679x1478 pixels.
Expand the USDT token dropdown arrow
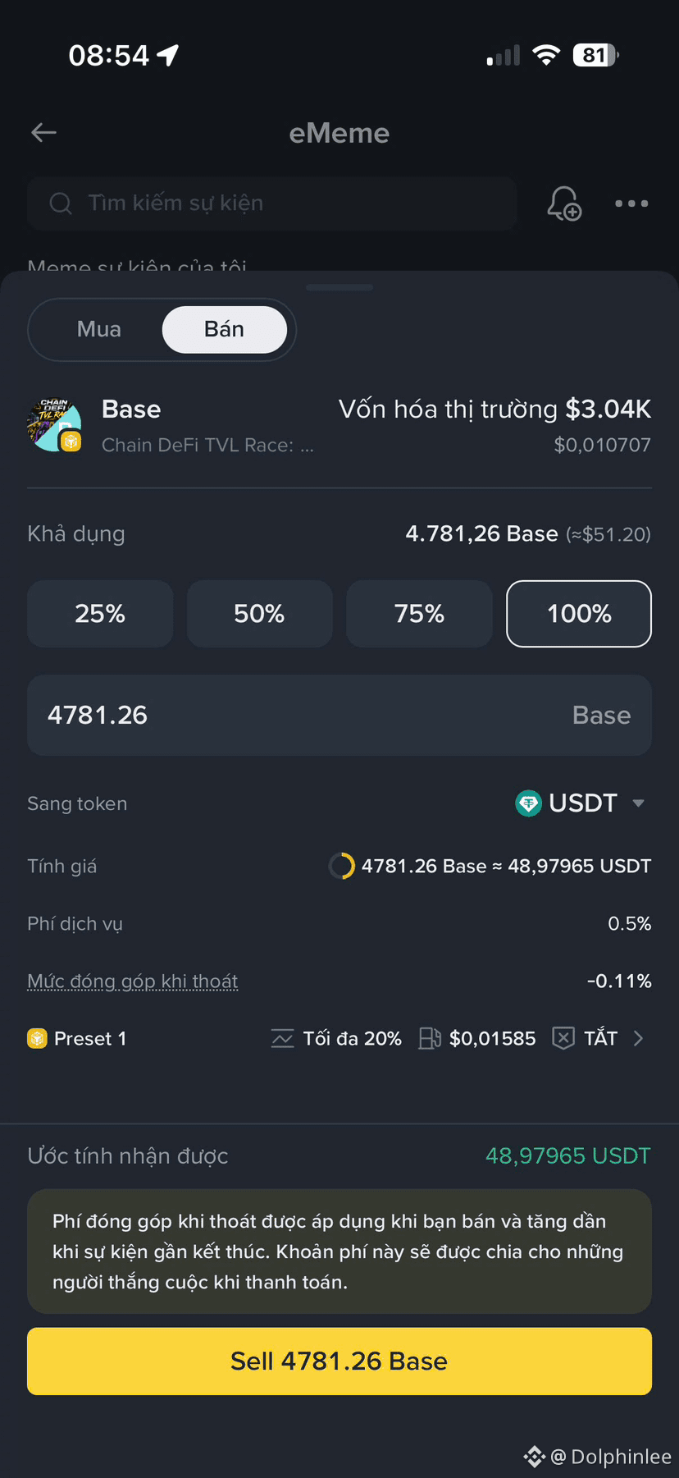pos(639,803)
